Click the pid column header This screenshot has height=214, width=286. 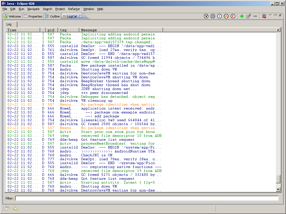click(x=52, y=30)
